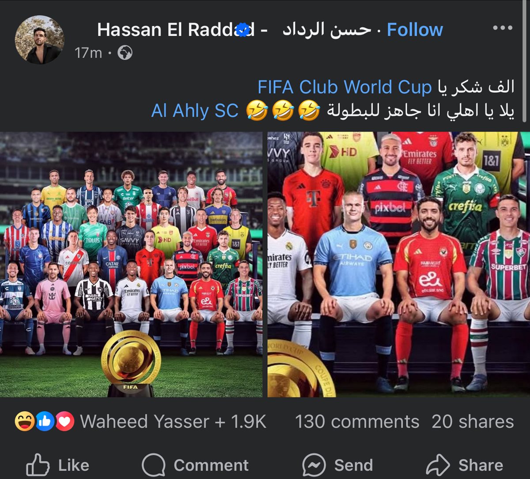The width and height of the screenshot is (530, 479).
Task: Send the post via Messenger icon
Action: 338,465
